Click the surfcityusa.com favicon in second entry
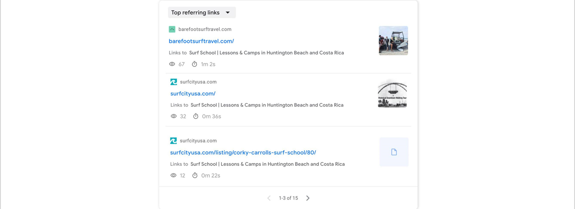Image resolution: width=575 pixels, height=209 pixels. [174, 82]
